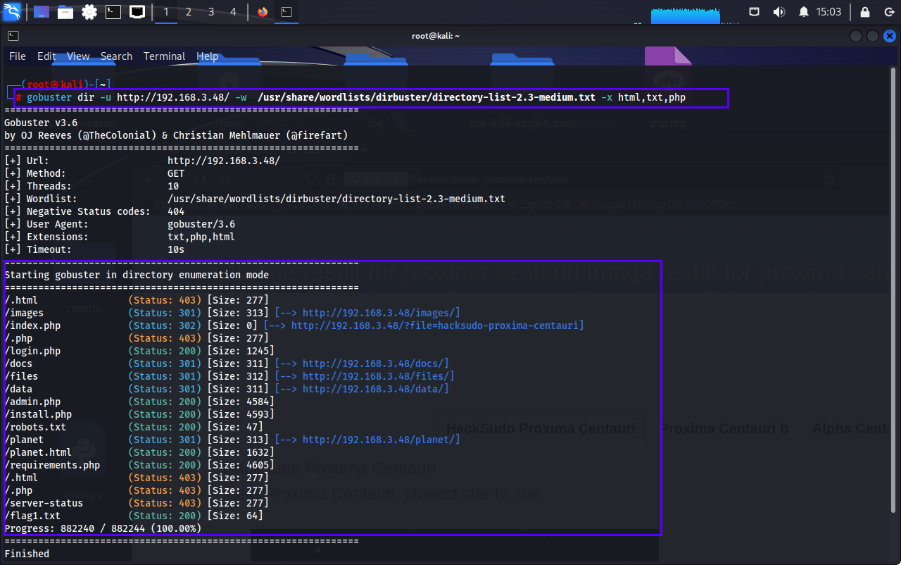Switch to workspace 1
This screenshot has width=901, height=565.
click(x=166, y=12)
